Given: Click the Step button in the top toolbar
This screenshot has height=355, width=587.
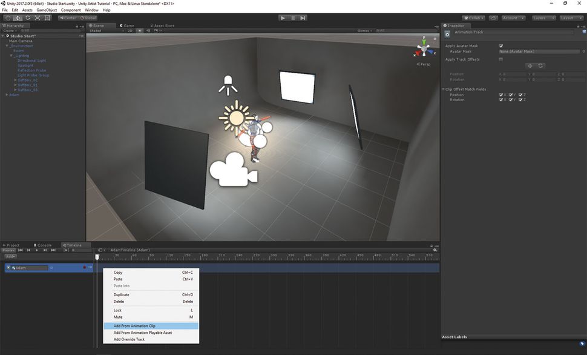Looking at the screenshot, I should (x=303, y=18).
